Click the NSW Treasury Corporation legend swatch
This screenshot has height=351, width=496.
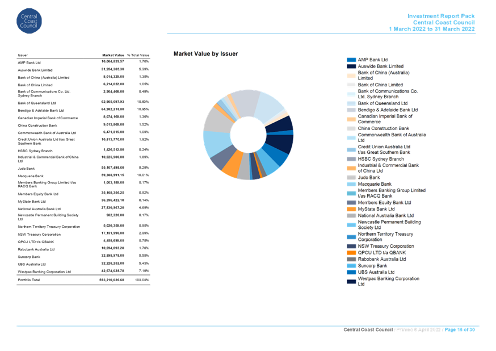click(x=351, y=246)
